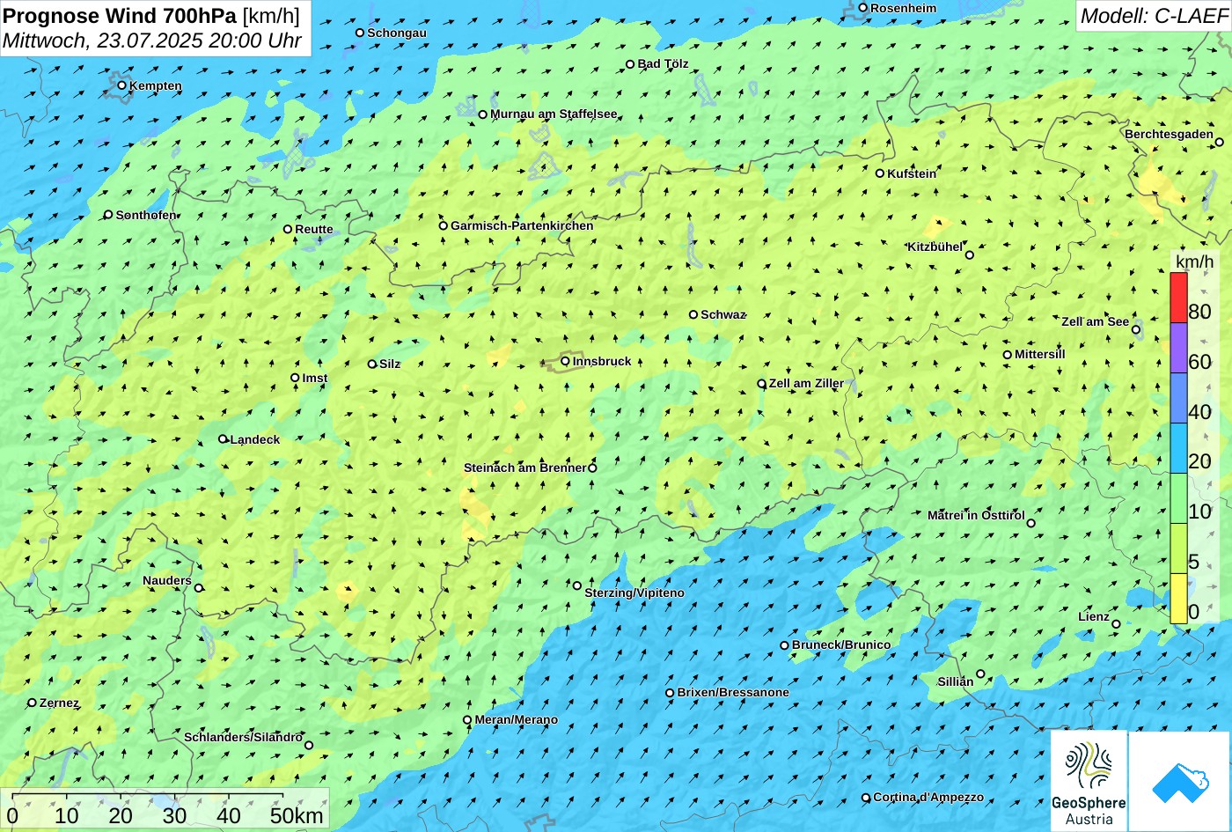
Task: Click the Schwaz location dot
Action: (693, 314)
